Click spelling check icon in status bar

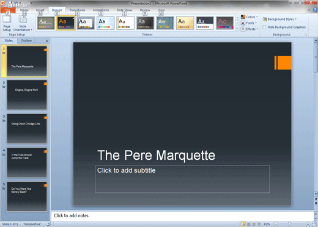pyautogui.click(x=48, y=224)
